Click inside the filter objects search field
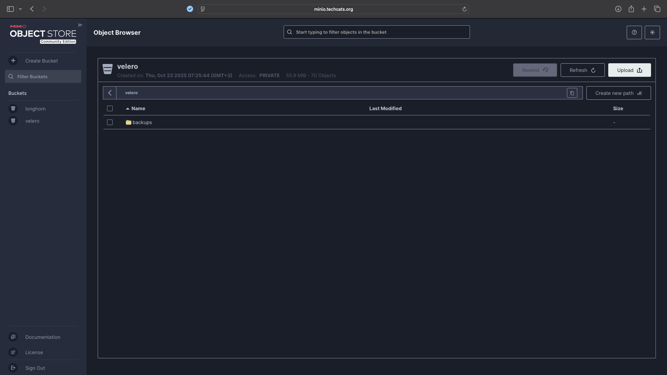Image resolution: width=667 pixels, height=375 pixels. (x=376, y=32)
